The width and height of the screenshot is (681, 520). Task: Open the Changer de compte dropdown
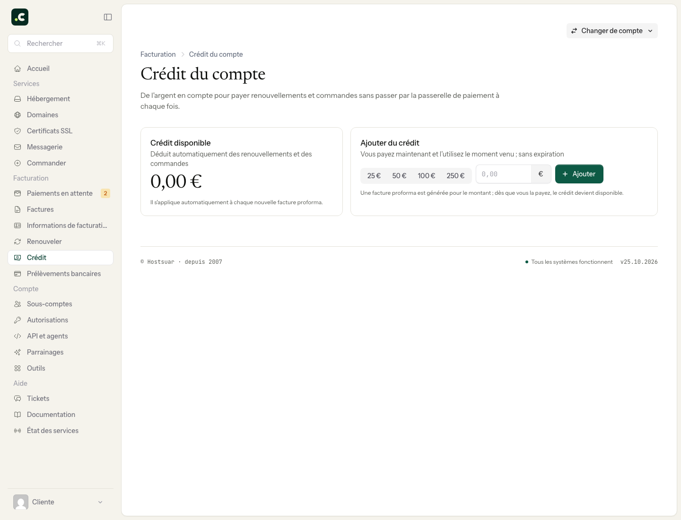612,31
